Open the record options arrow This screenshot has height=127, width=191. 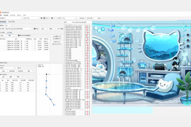54,18
